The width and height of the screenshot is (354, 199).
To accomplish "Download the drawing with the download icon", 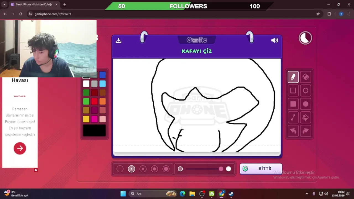I will 118,40.
